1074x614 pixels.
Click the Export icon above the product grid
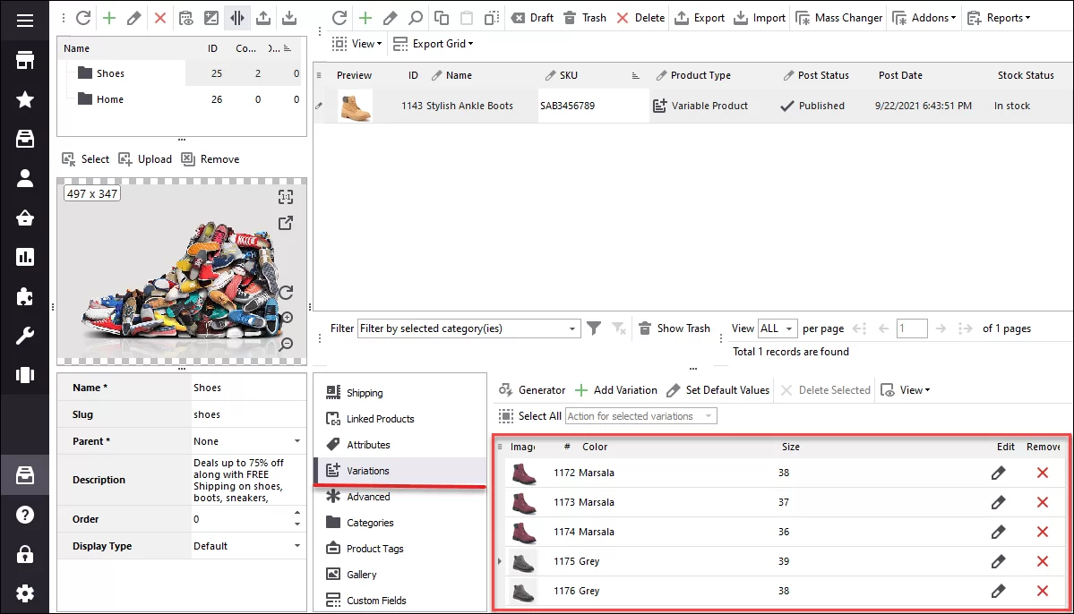click(x=700, y=16)
